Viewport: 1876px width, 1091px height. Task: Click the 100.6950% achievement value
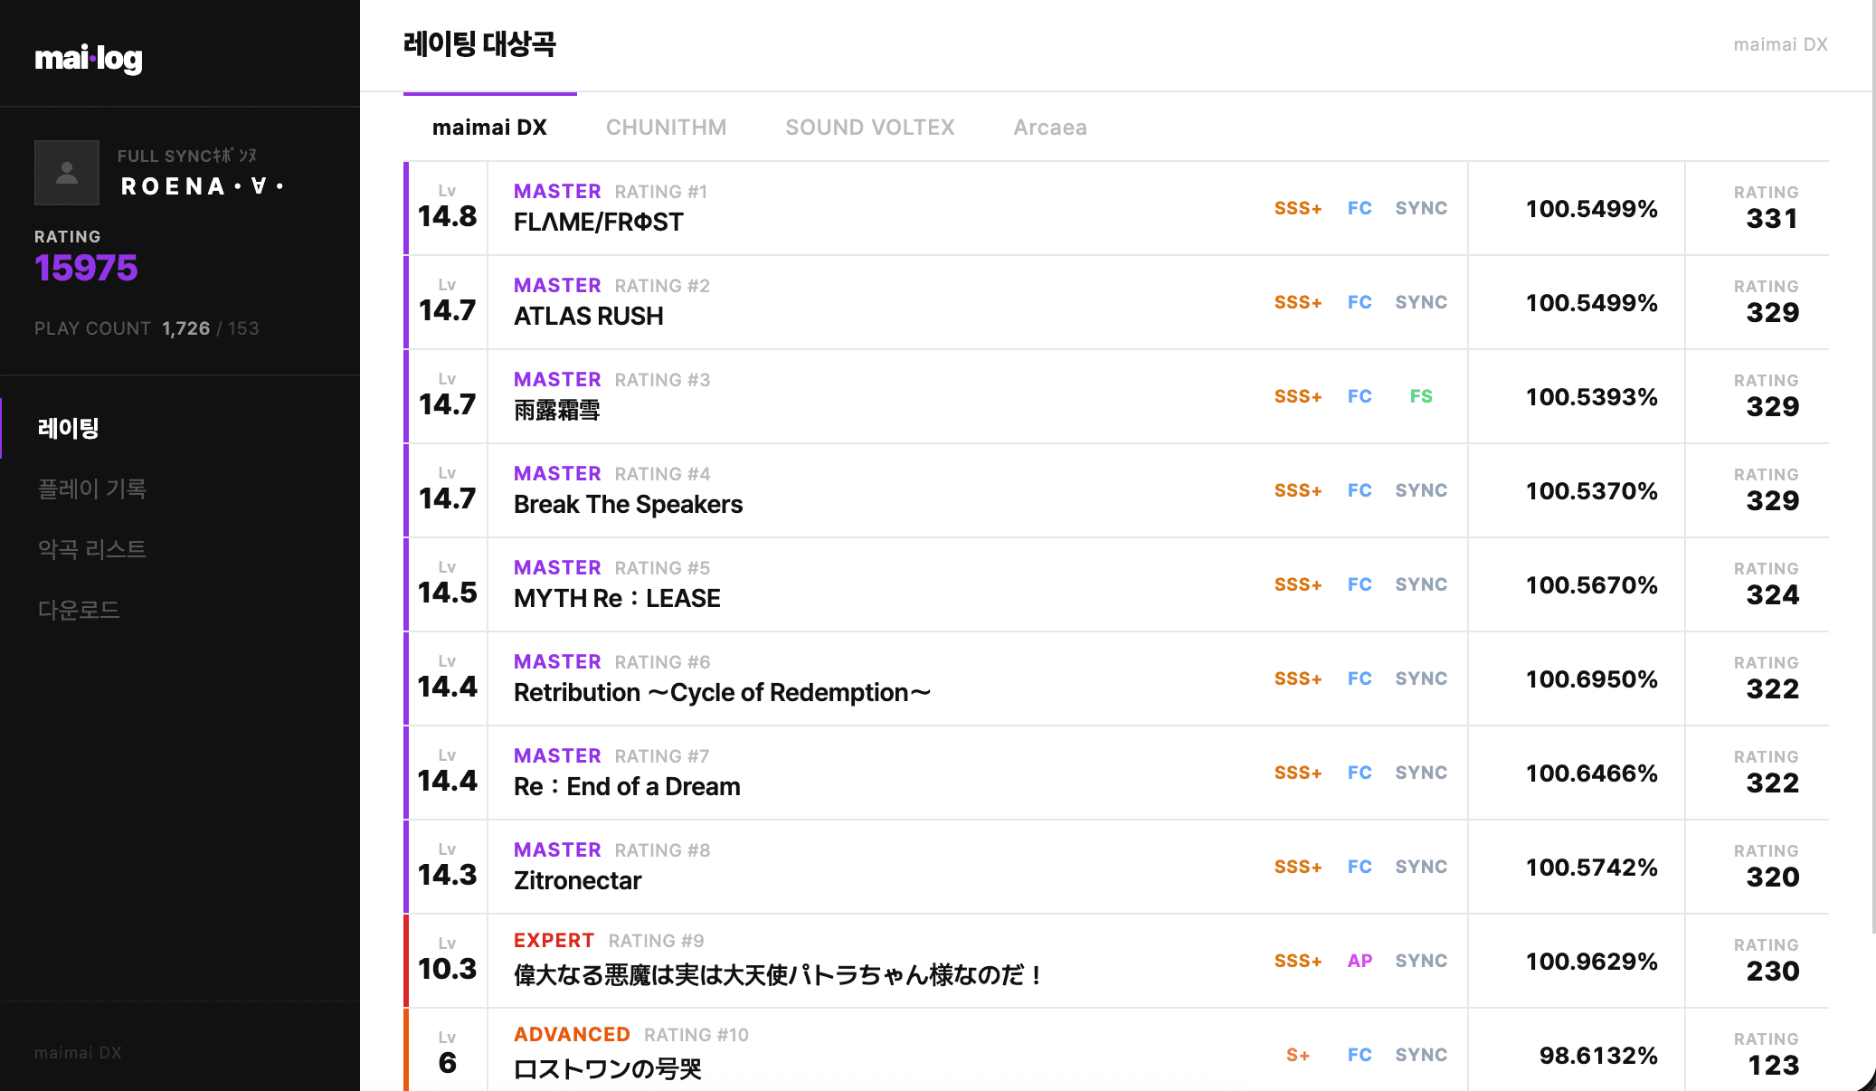[x=1591, y=678]
